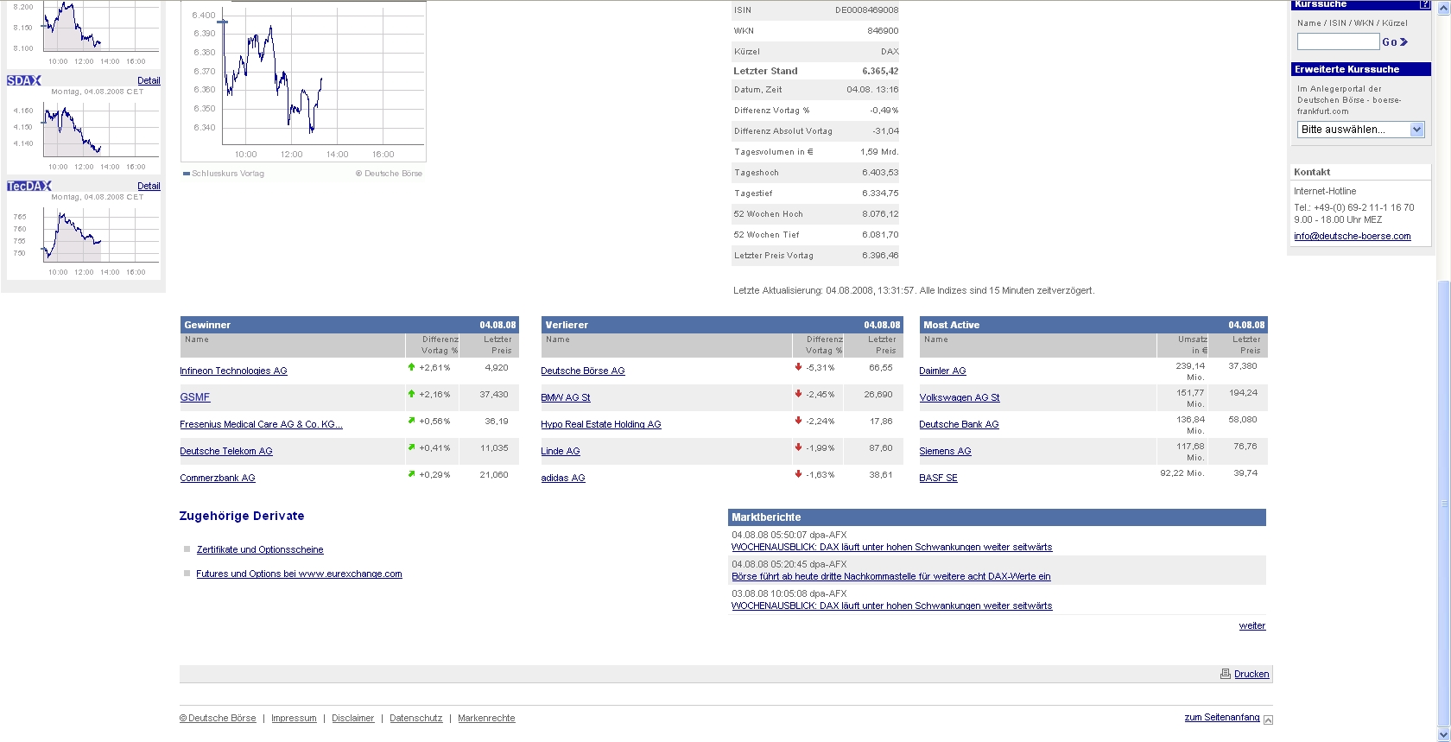The width and height of the screenshot is (1451, 742).
Task: Open the Datenschutz footer link
Action: point(415,718)
